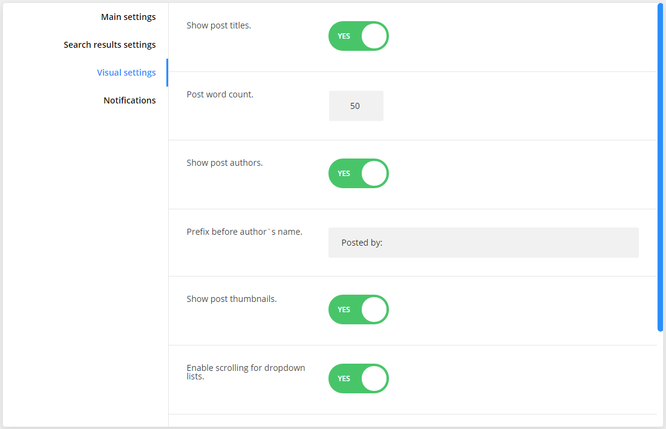Click the Post word count field

pyautogui.click(x=356, y=106)
